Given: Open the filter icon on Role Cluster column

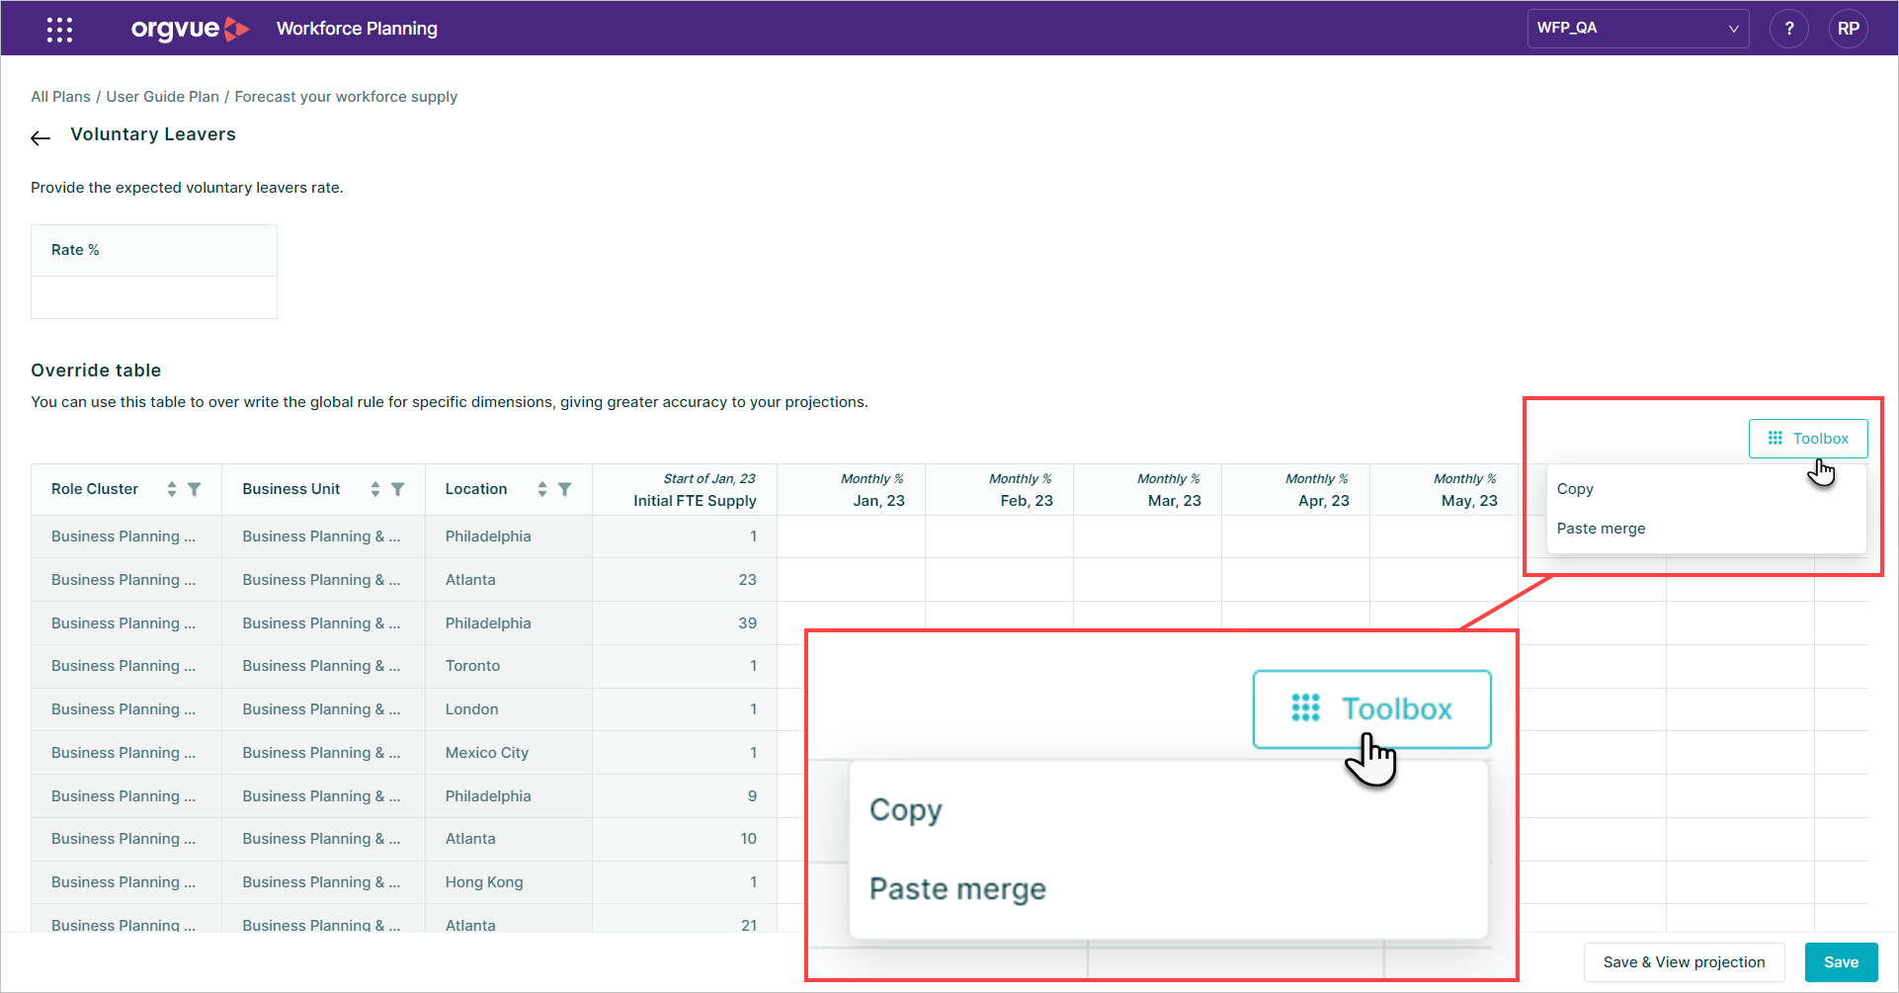Looking at the screenshot, I should coord(195,488).
